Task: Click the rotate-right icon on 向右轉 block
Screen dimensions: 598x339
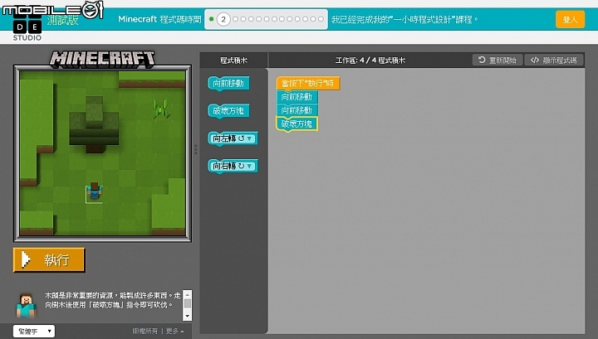Action: tap(241, 166)
